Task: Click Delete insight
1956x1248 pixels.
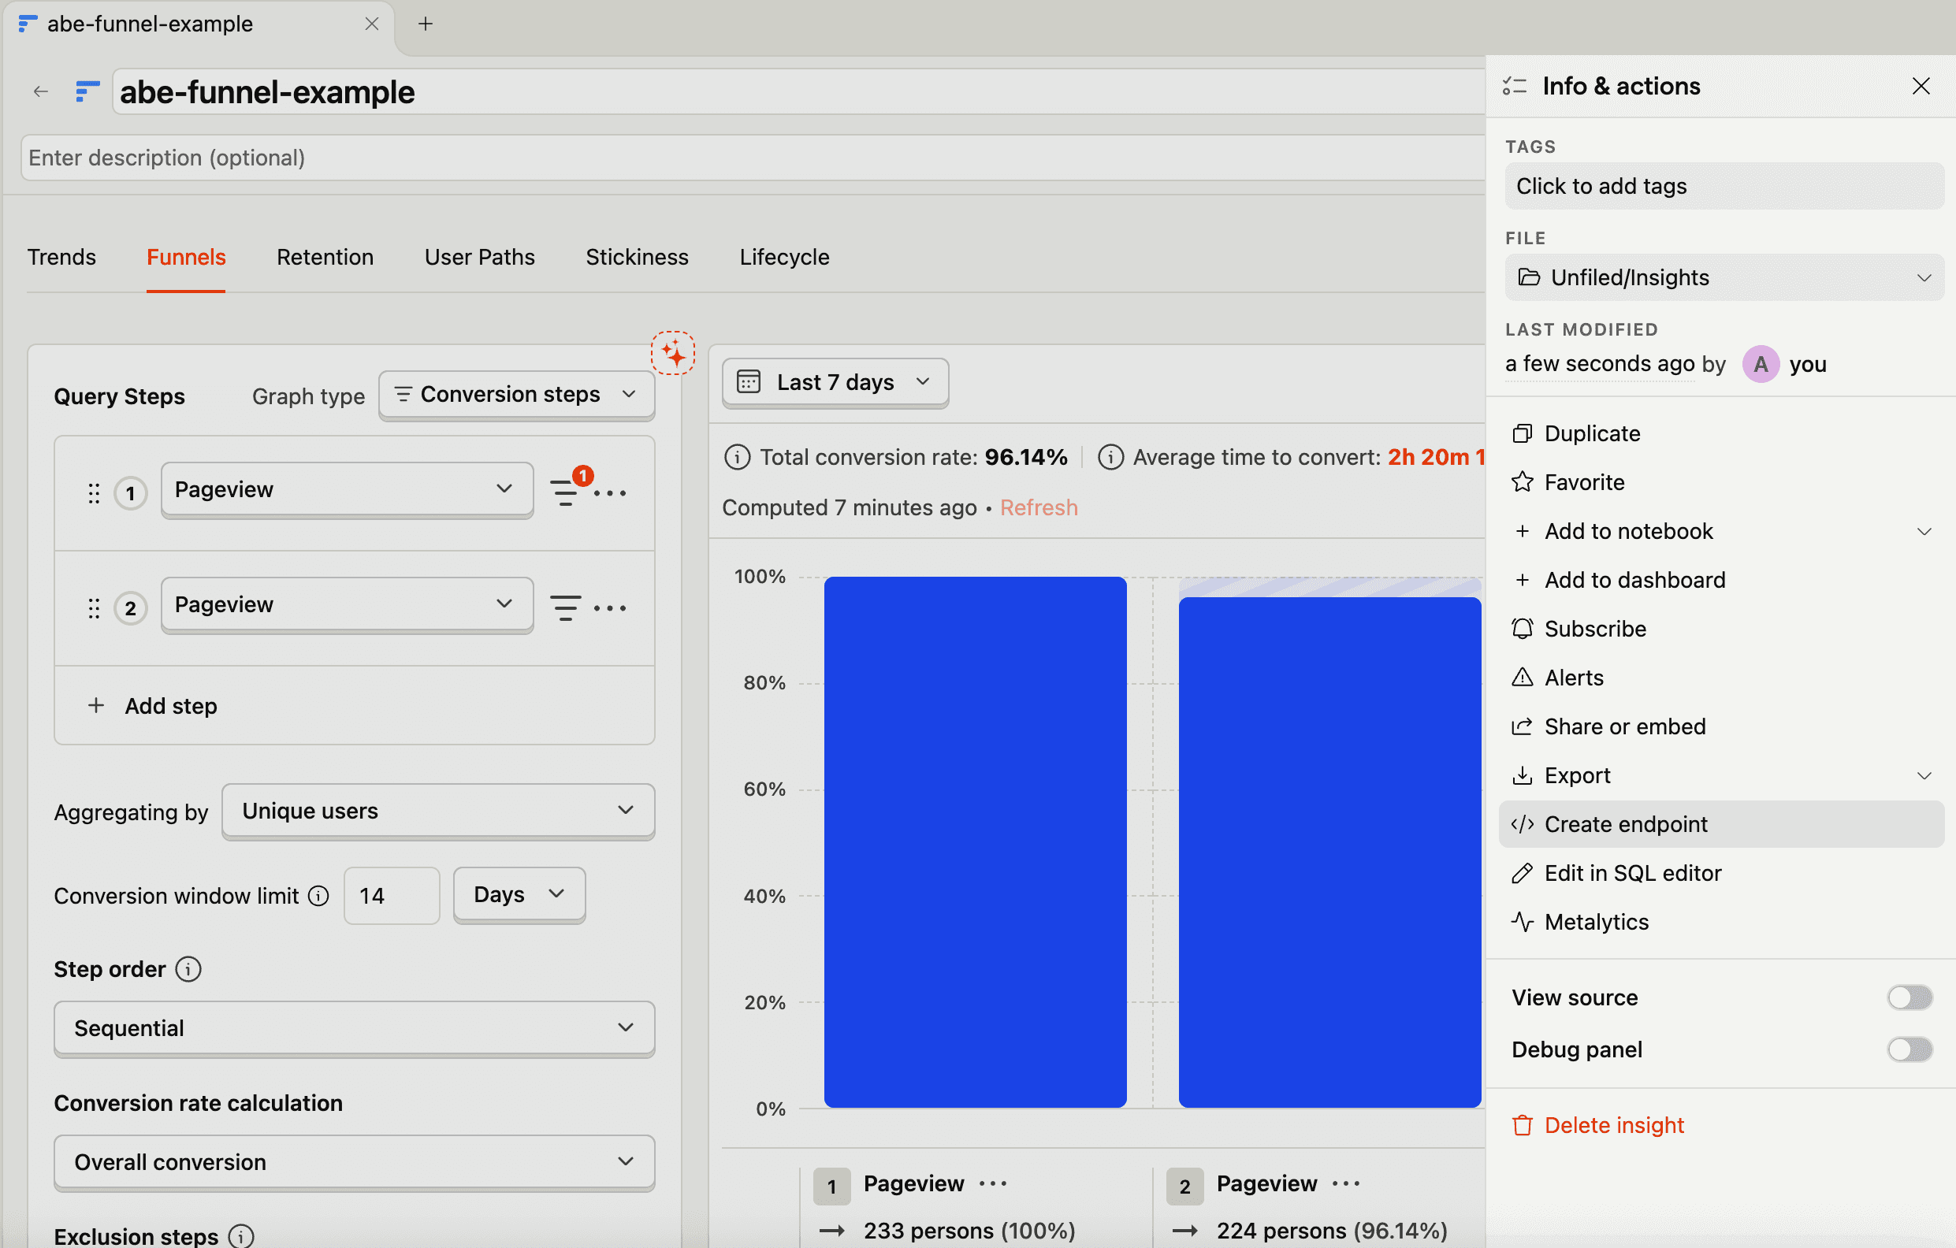Action: pos(1613,1124)
